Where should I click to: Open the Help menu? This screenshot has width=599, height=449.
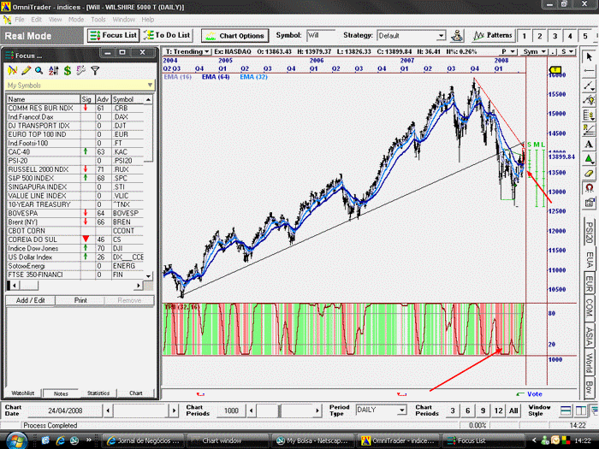click(x=148, y=20)
